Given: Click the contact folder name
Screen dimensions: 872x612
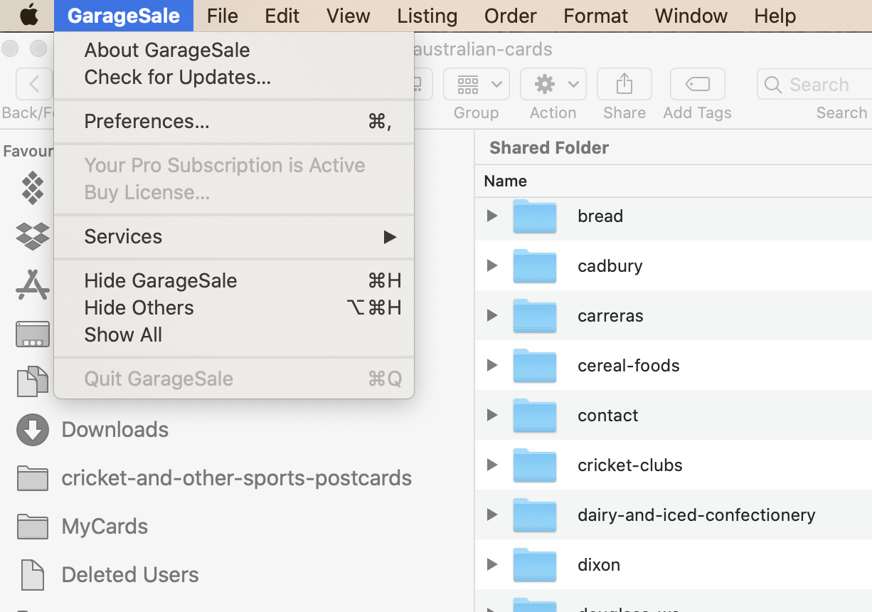Looking at the screenshot, I should (608, 416).
